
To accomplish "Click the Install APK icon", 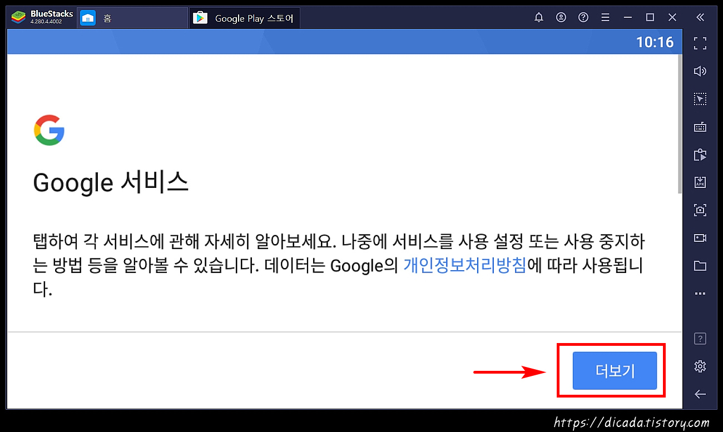I will 700,182.
